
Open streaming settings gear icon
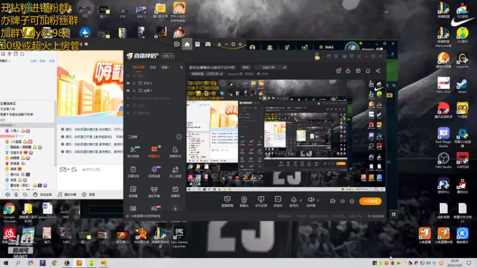(352, 201)
